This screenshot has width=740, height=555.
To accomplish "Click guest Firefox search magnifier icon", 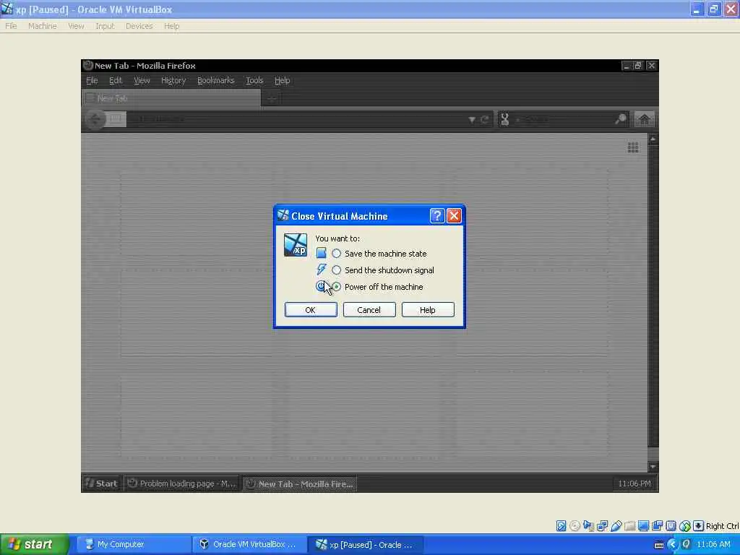I will 620,119.
